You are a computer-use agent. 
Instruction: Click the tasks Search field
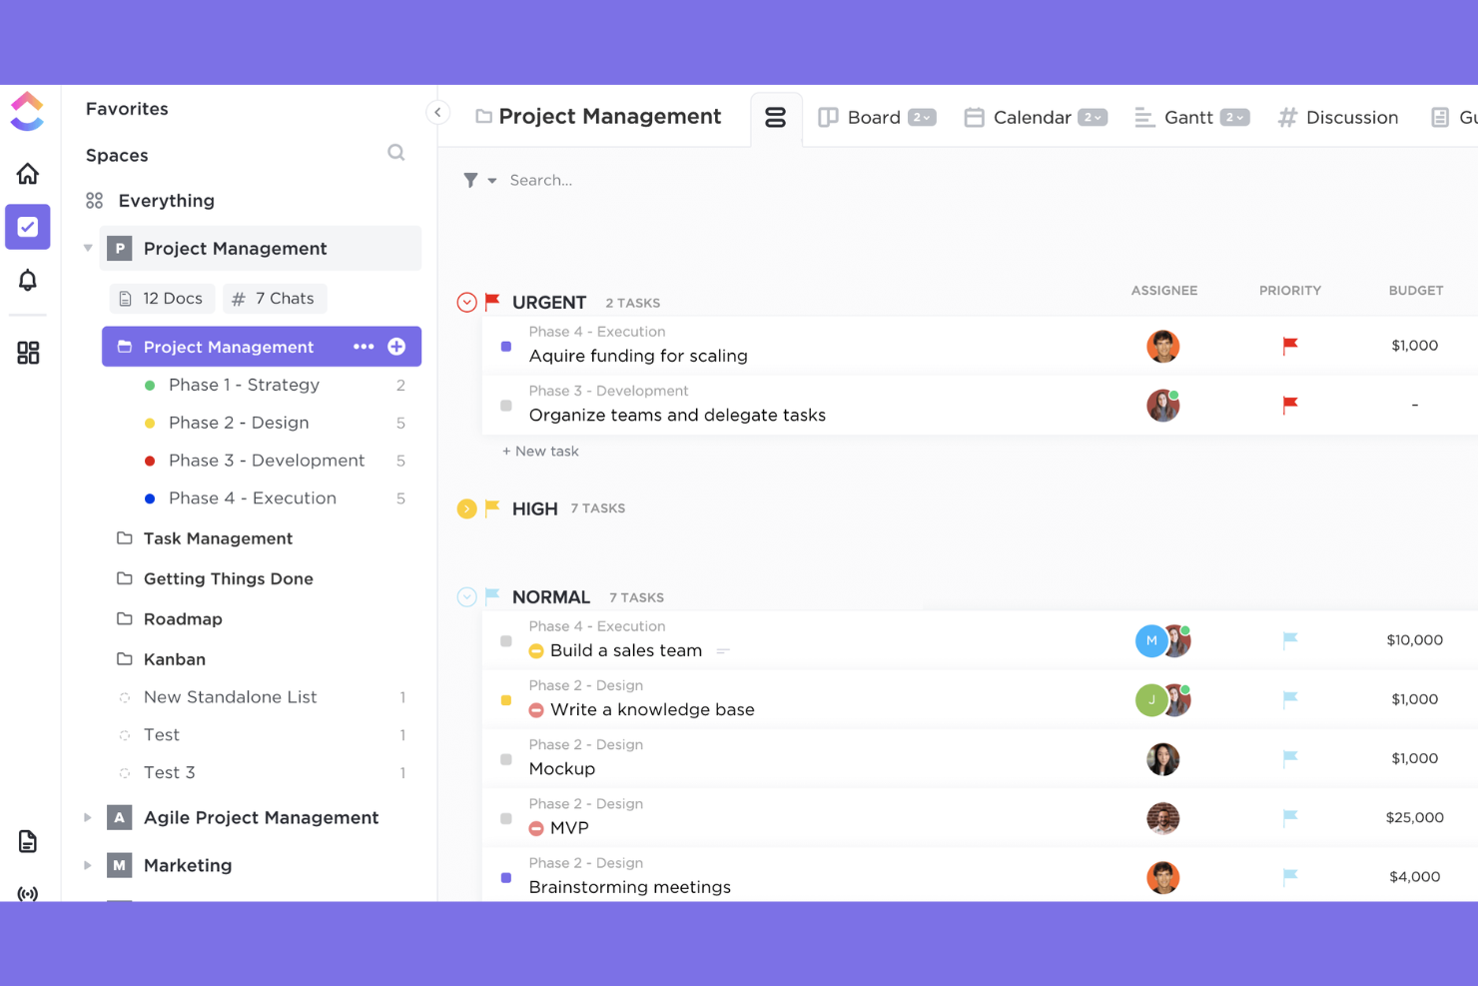540,180
